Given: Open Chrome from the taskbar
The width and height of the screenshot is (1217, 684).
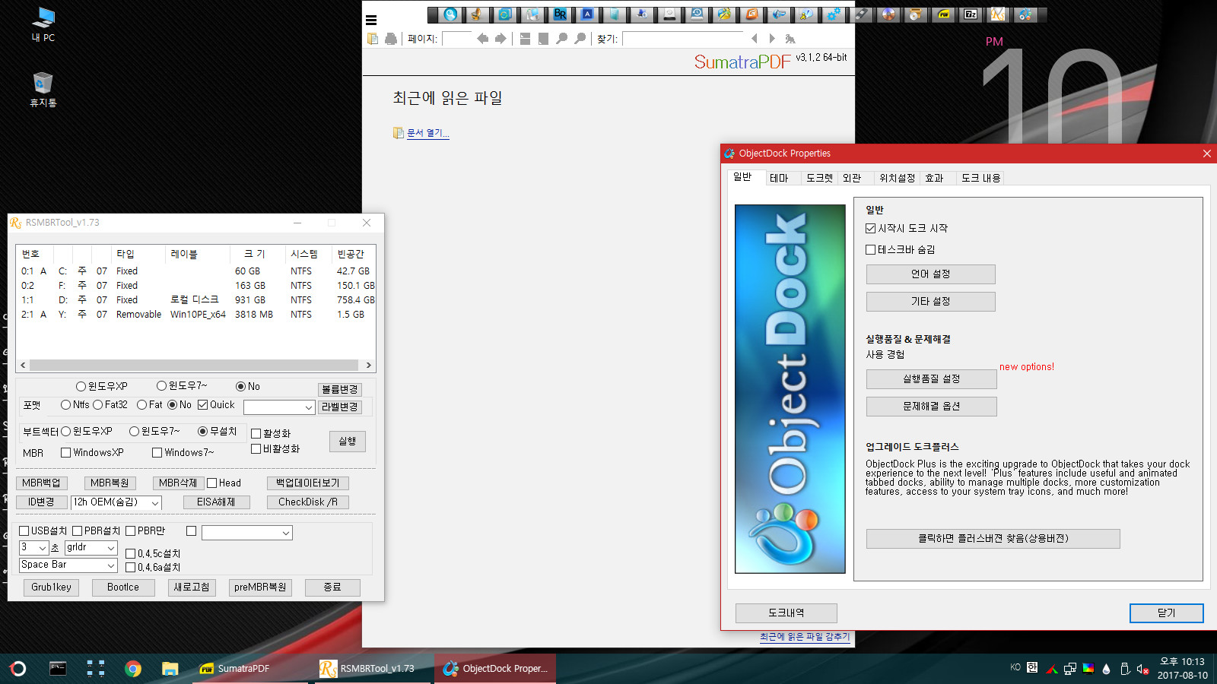Looking at the screenshot, I should (133, 669).
